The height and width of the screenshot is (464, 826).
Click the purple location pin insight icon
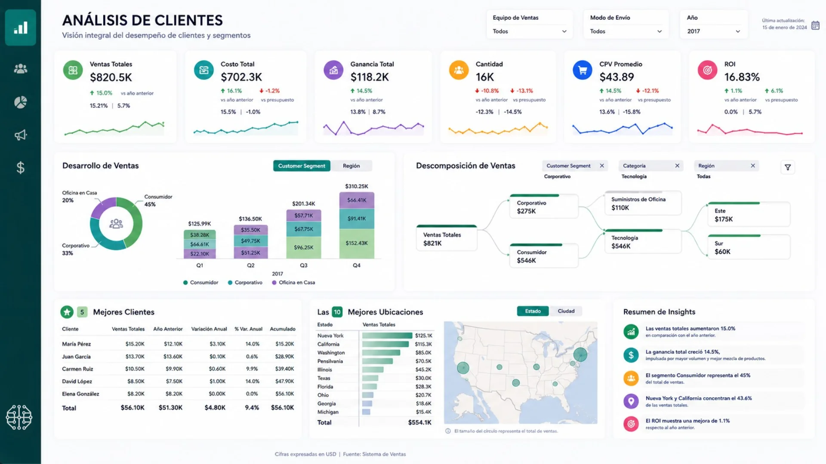coord(631,401)
